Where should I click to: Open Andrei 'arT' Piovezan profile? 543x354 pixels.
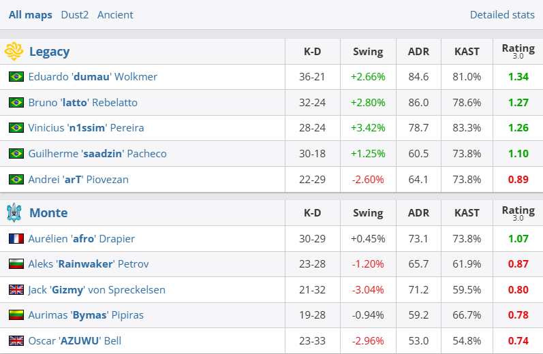pyautogui.click(x=78, y=180)
